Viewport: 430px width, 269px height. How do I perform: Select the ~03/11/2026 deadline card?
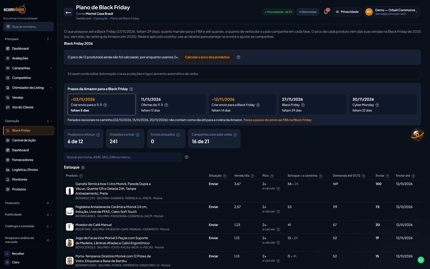(102, 104)
